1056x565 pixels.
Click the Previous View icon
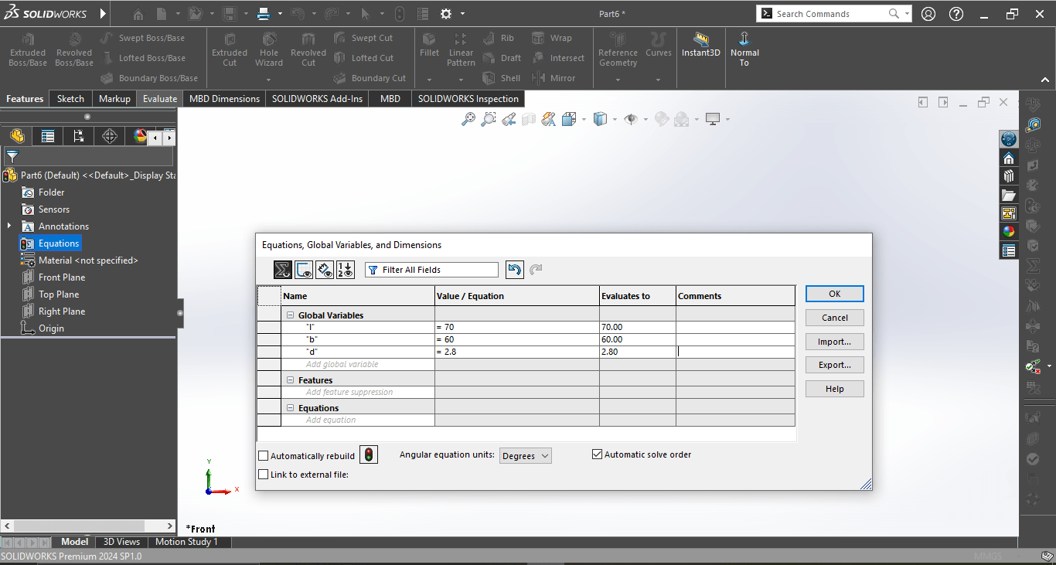click(509, 119)
